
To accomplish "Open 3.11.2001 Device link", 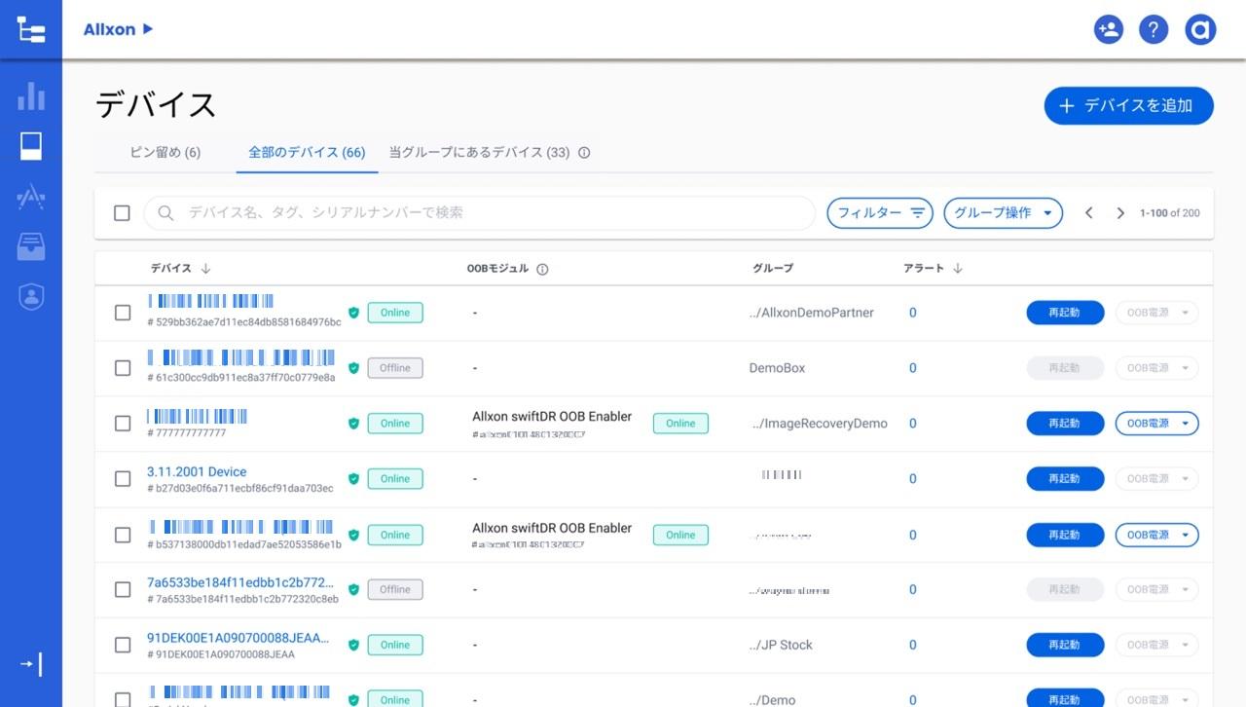I will coord(197,471).
